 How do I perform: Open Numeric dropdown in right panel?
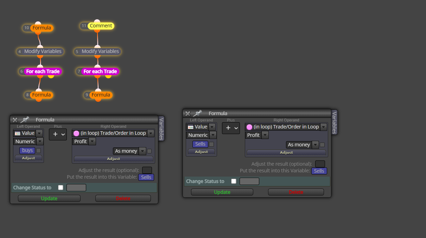(213, 135)
